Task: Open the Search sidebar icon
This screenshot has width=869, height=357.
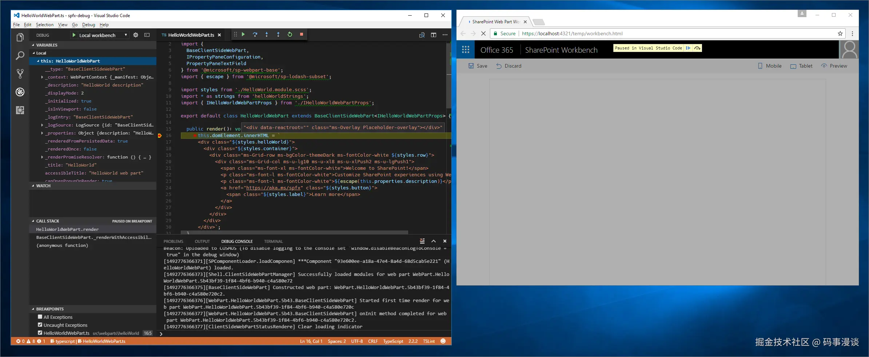Action: coord(20,55)
